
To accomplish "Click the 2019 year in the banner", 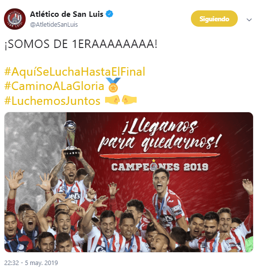I will point(196,167).
